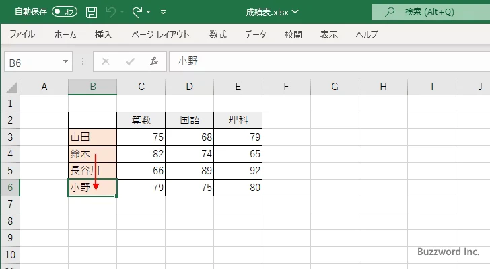Click the Enter checkmark icon in formula bar

pyautogui.click(x=129, y=61)
